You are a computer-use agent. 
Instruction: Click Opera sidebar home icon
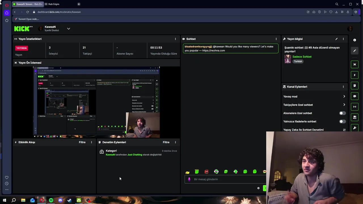(7, 13)
